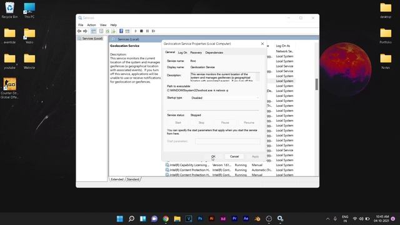Click the Stop Service square icon
400x225 pixels.
pyautogui.click(x=141, y=31)
